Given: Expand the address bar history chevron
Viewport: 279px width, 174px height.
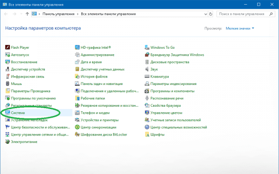Looking at the screenshot, I should click(206, 14).
